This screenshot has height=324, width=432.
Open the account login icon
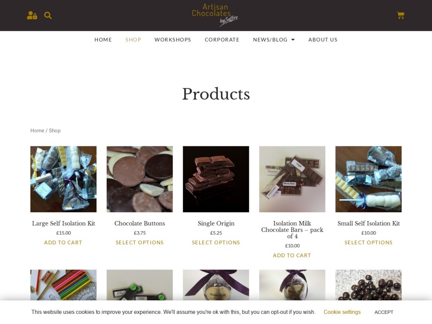32,16
